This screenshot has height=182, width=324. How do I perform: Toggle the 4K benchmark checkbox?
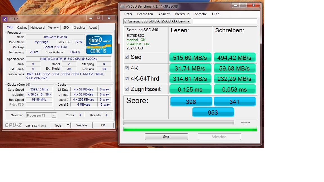(127, 68)
